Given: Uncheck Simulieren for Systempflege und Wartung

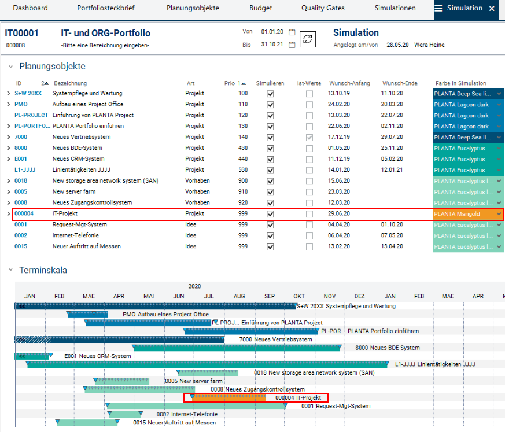Looking at the screenshot, I should [x=270, y=94].
